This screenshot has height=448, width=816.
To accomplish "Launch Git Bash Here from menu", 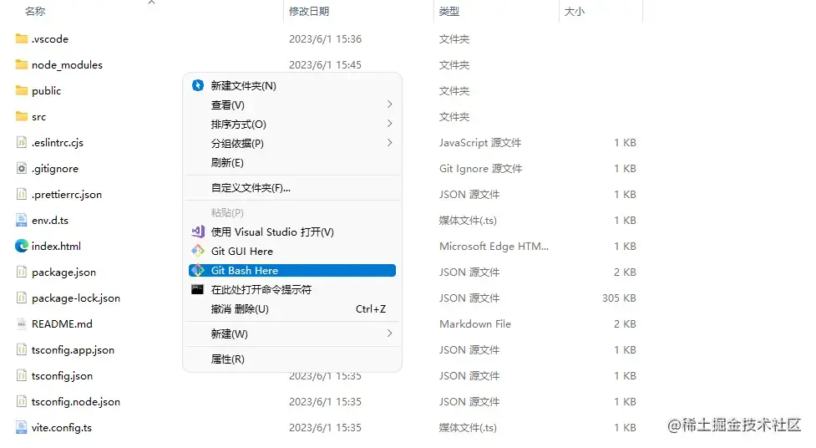I will 292,270.
